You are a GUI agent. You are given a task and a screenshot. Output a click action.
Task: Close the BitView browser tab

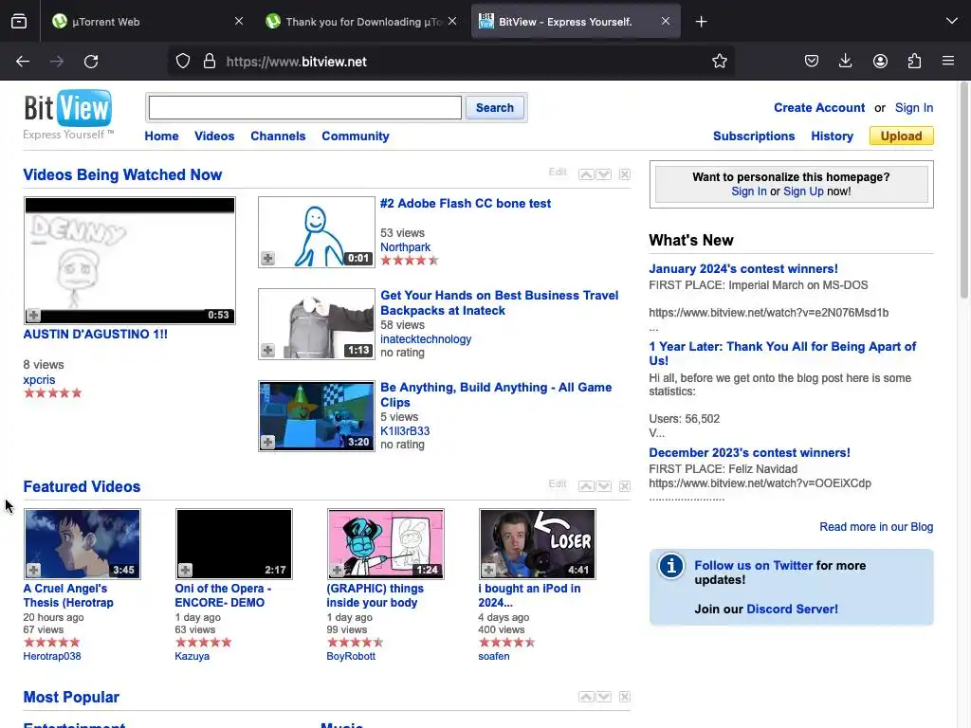pyautogui.click(x=665, y=22)
